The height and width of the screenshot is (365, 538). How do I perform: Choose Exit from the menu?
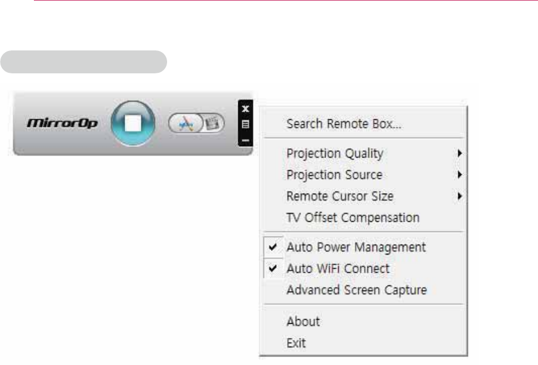coord(296,343)
